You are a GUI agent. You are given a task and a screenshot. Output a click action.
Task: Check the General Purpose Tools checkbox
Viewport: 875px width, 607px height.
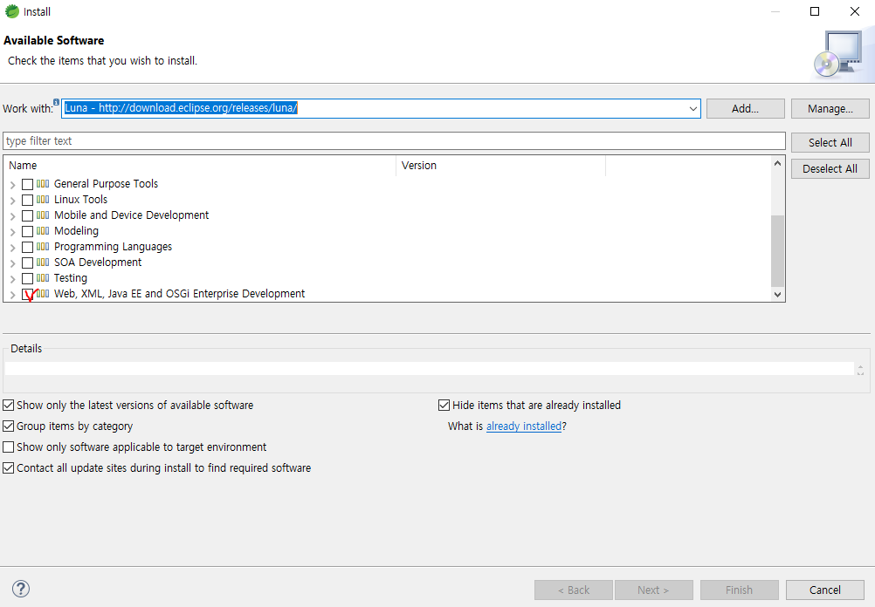coord(27,184)
